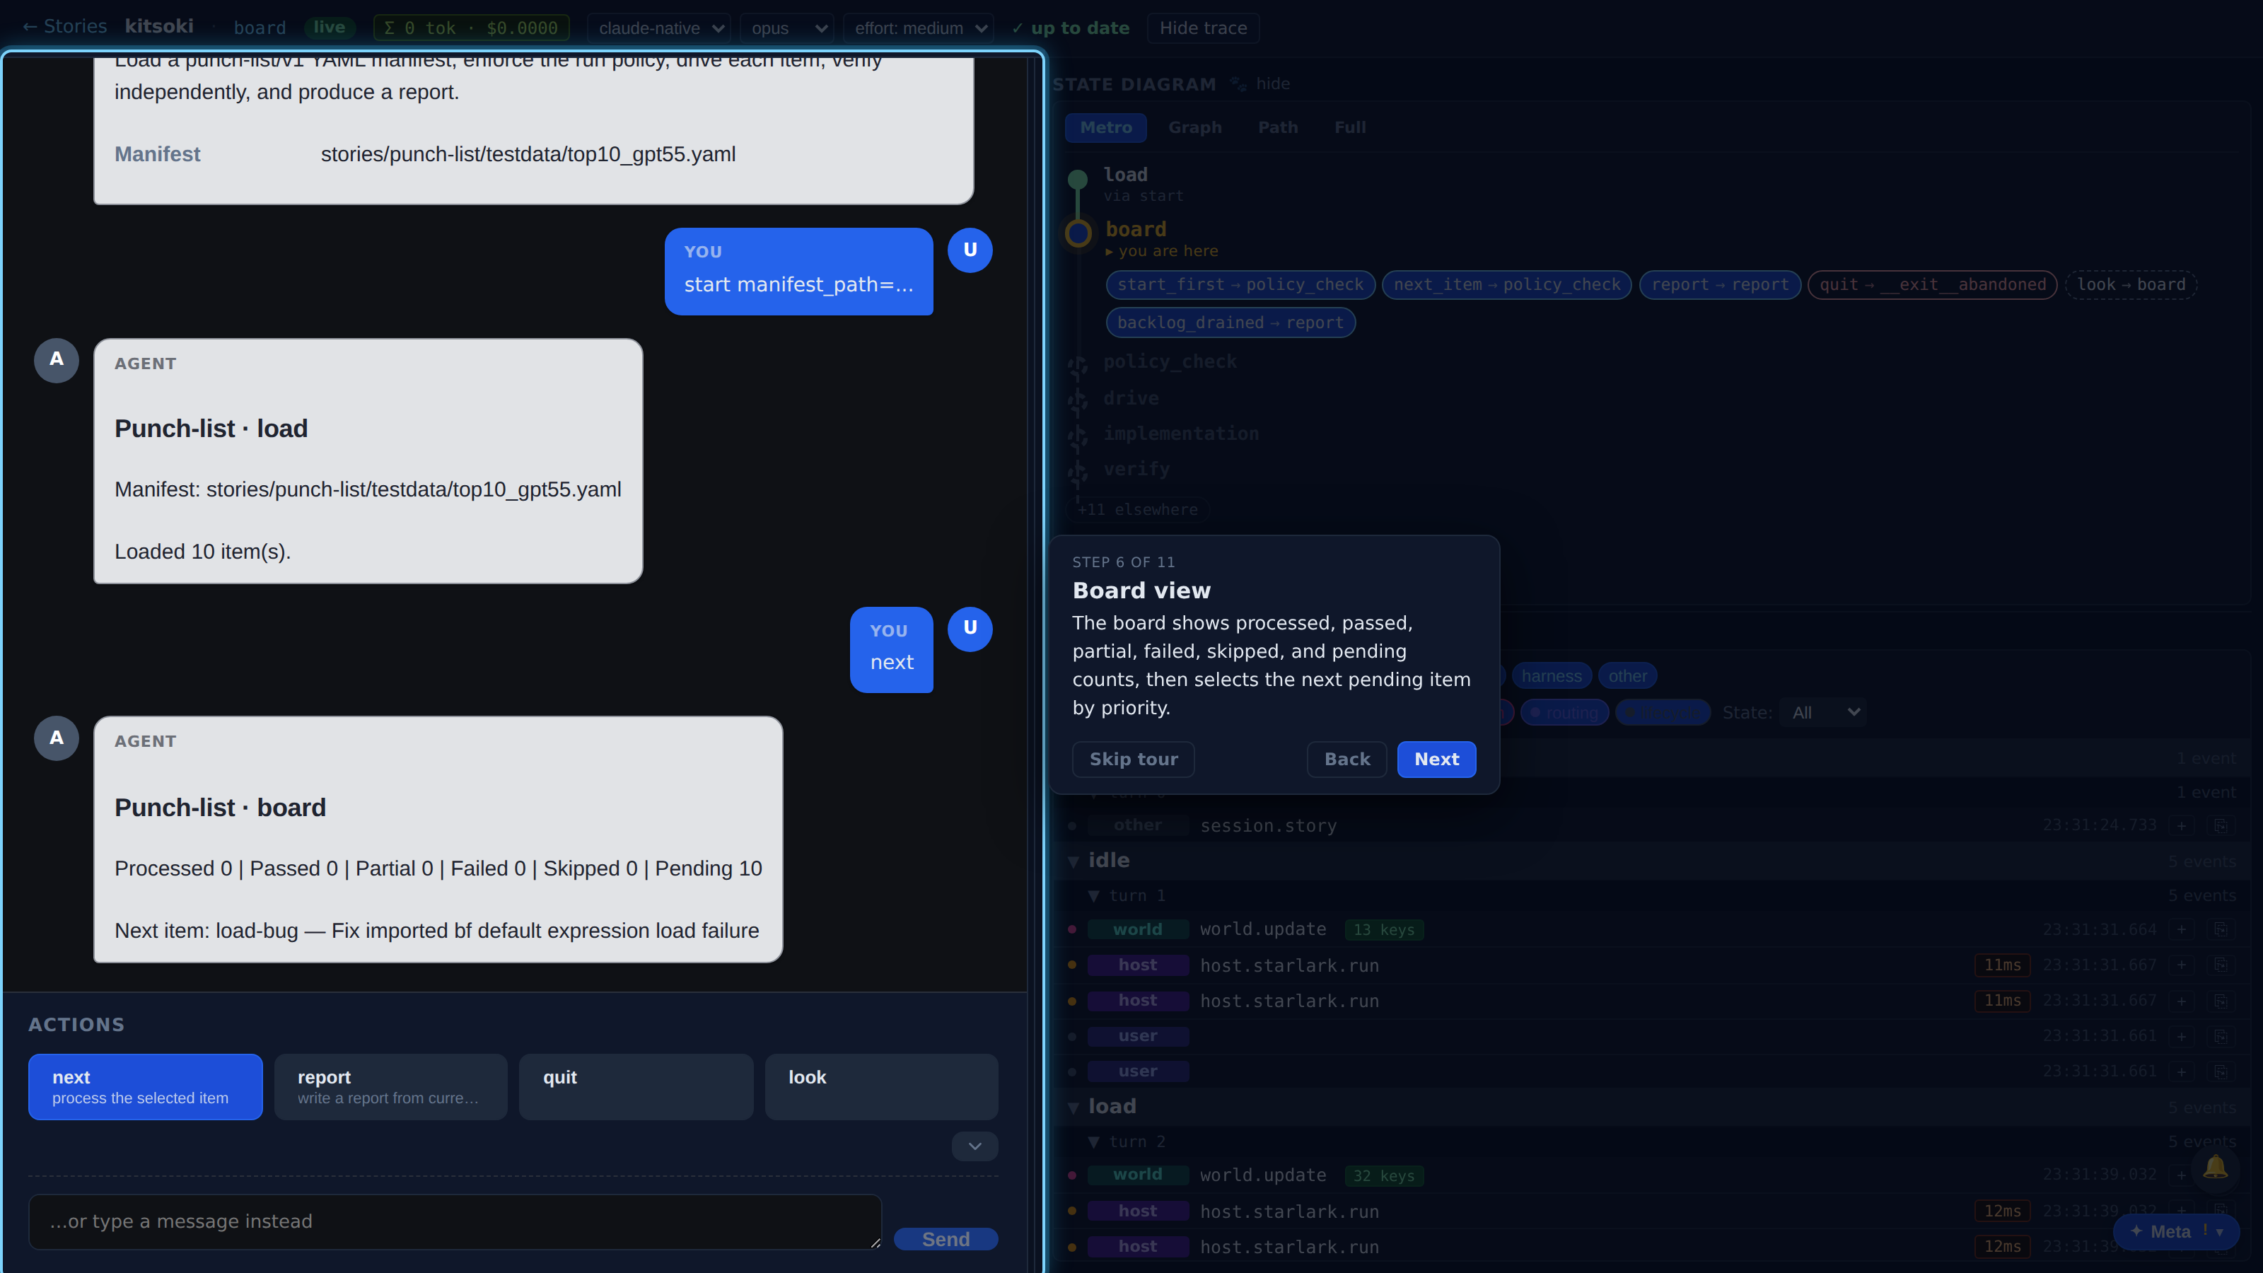The width and height of the screenshot is (2263, 1273).
Task: Select the Metro diagram tab
Action: tap(1105, 127)
